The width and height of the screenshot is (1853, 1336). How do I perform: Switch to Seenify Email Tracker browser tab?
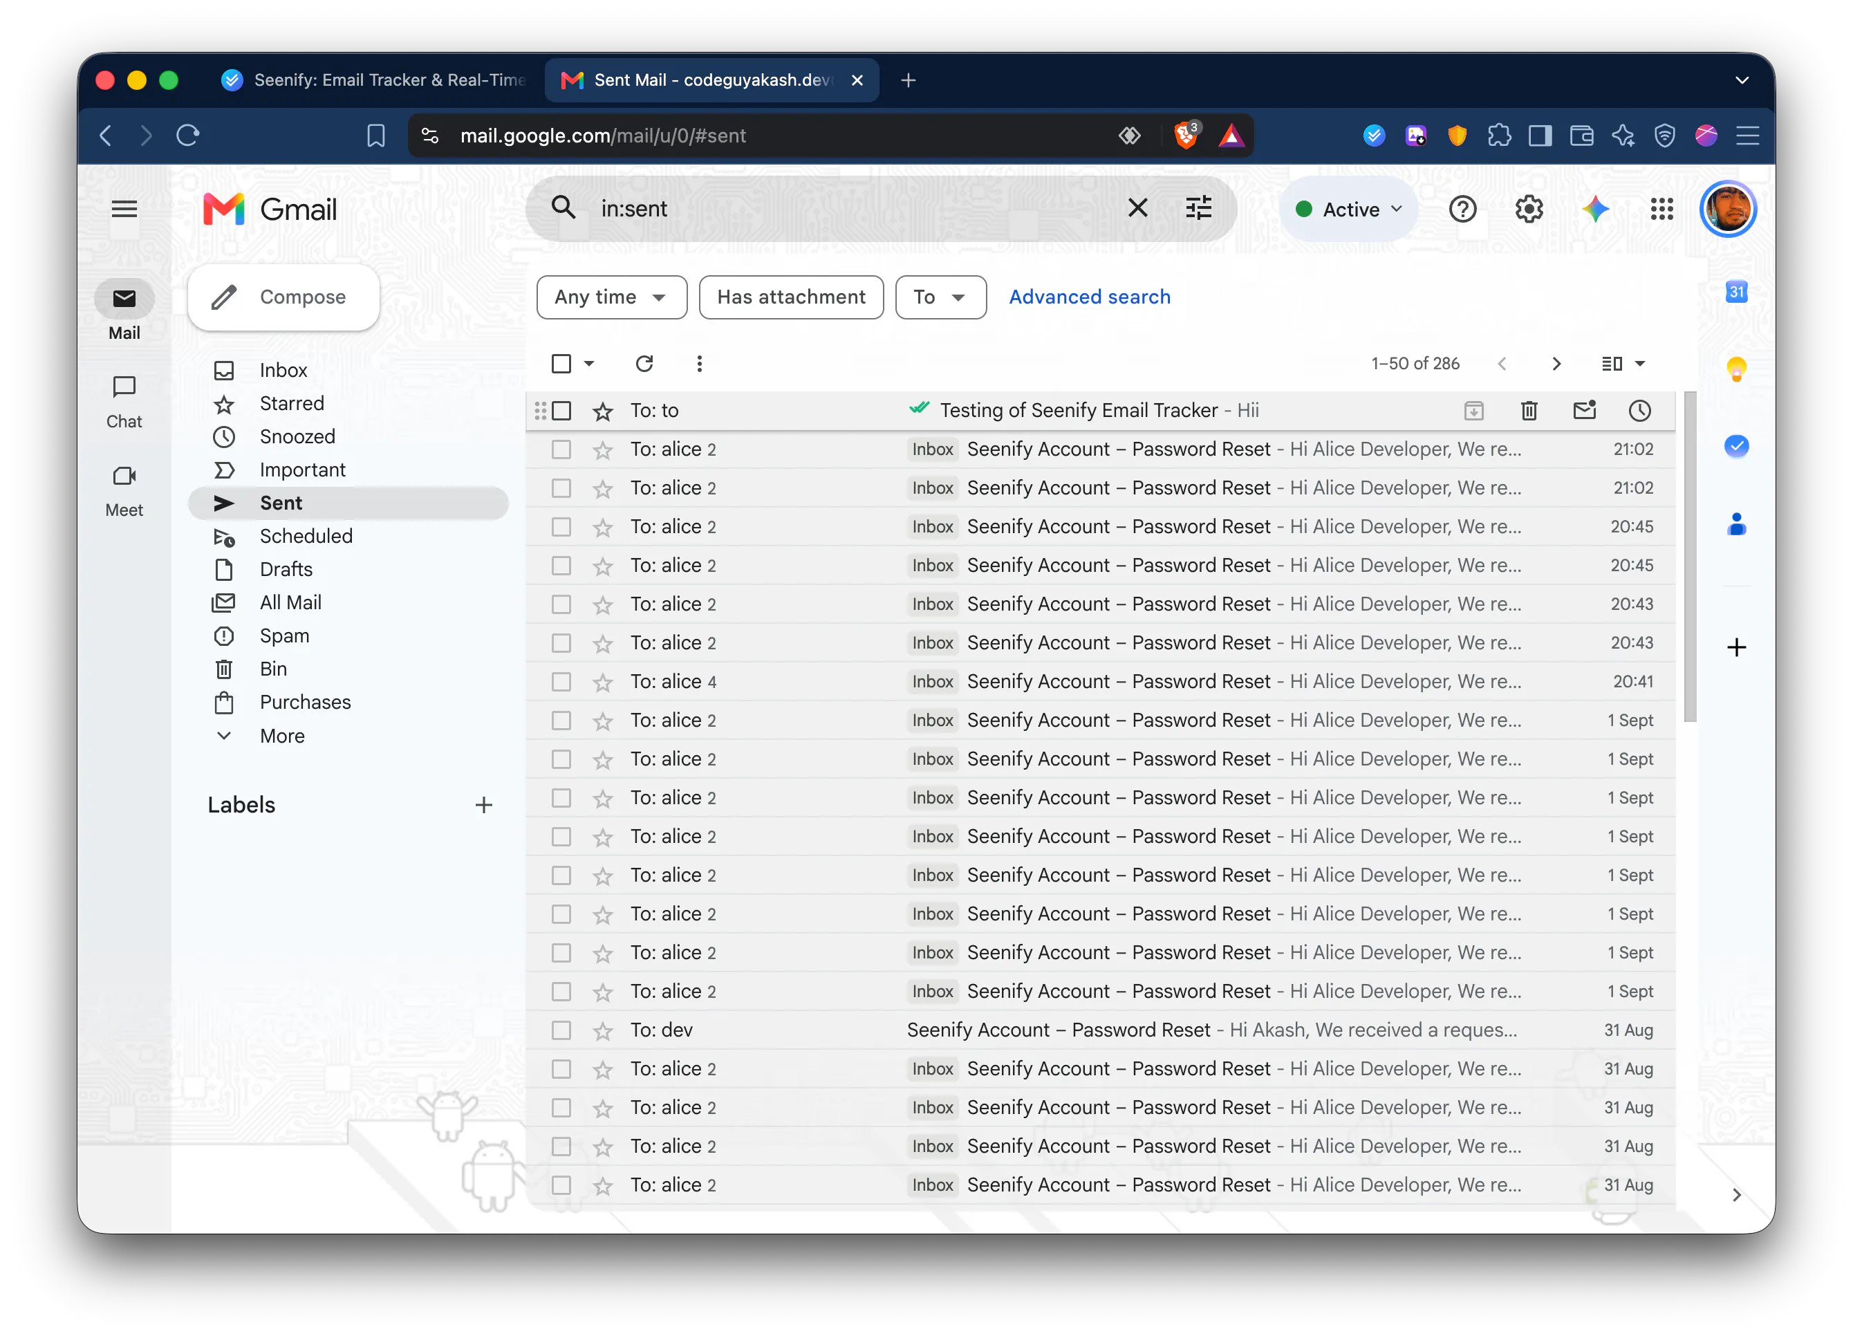[374, 80]
